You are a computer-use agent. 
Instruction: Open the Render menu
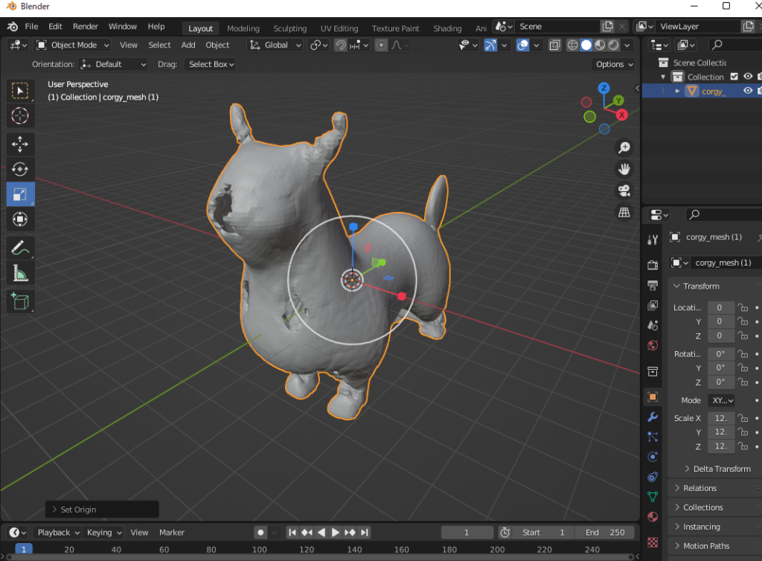tap(85, 26)
